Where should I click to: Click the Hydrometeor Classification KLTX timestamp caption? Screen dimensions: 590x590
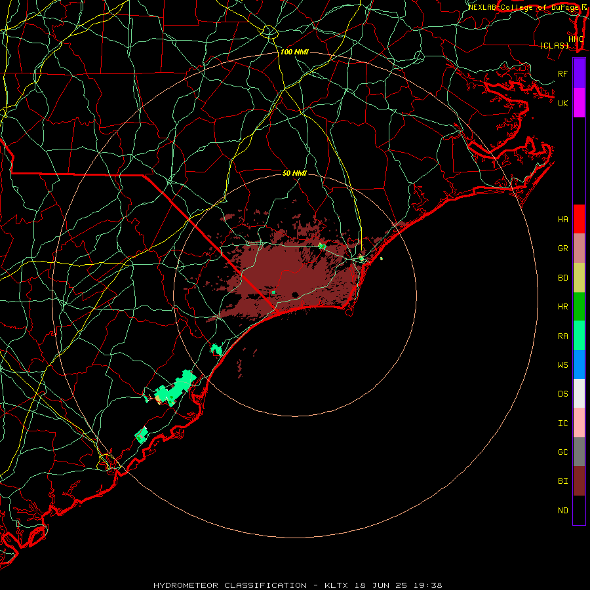click(x=298, y=585)
